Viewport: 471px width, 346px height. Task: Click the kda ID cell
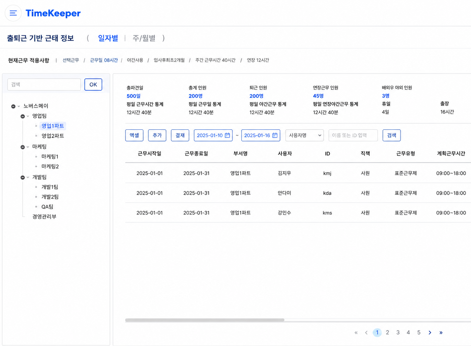pos(327,193)
